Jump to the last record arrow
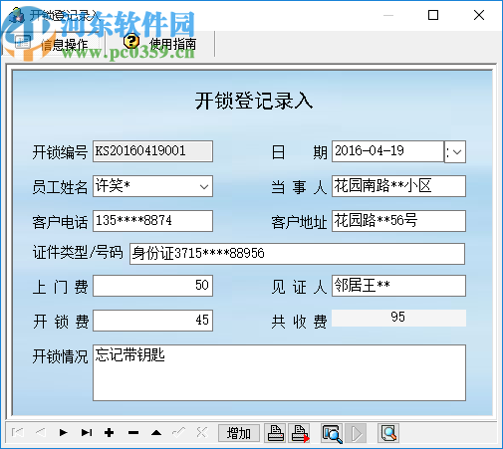The image size is (503, 449). 87,432
